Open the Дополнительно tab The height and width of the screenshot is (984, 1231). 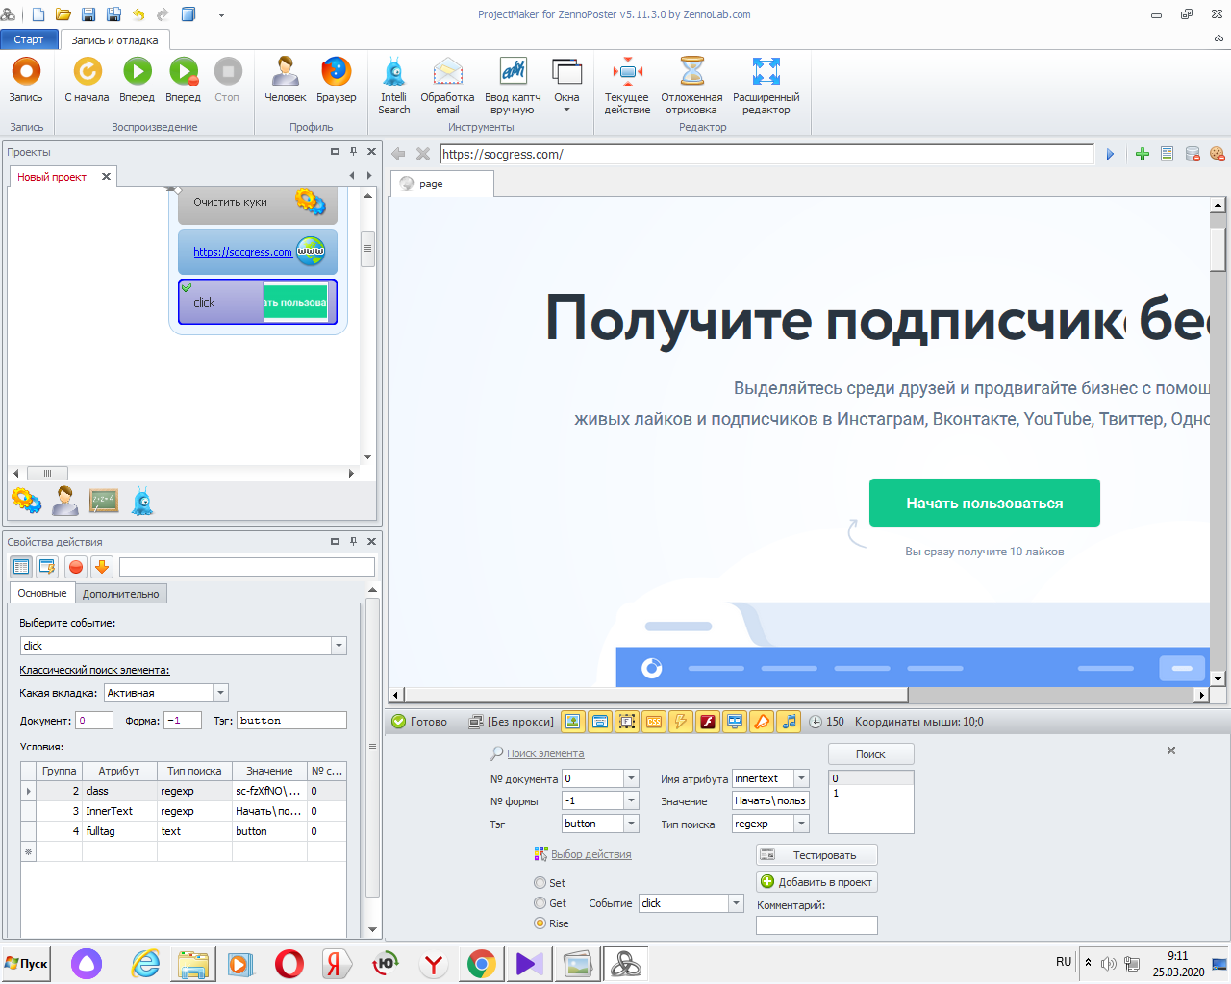point(120,594)
